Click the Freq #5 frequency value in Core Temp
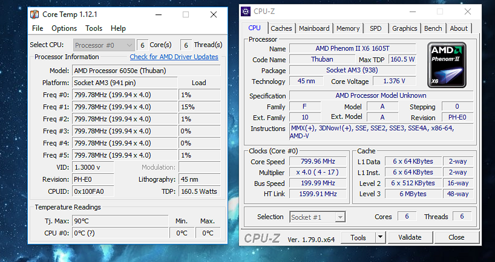The width and height of the screenshot is (495, 262). click(x=125, y=155)
